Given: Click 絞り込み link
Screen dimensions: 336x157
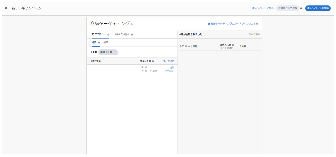Looking at the screenshot, I should tap(170, 71).
